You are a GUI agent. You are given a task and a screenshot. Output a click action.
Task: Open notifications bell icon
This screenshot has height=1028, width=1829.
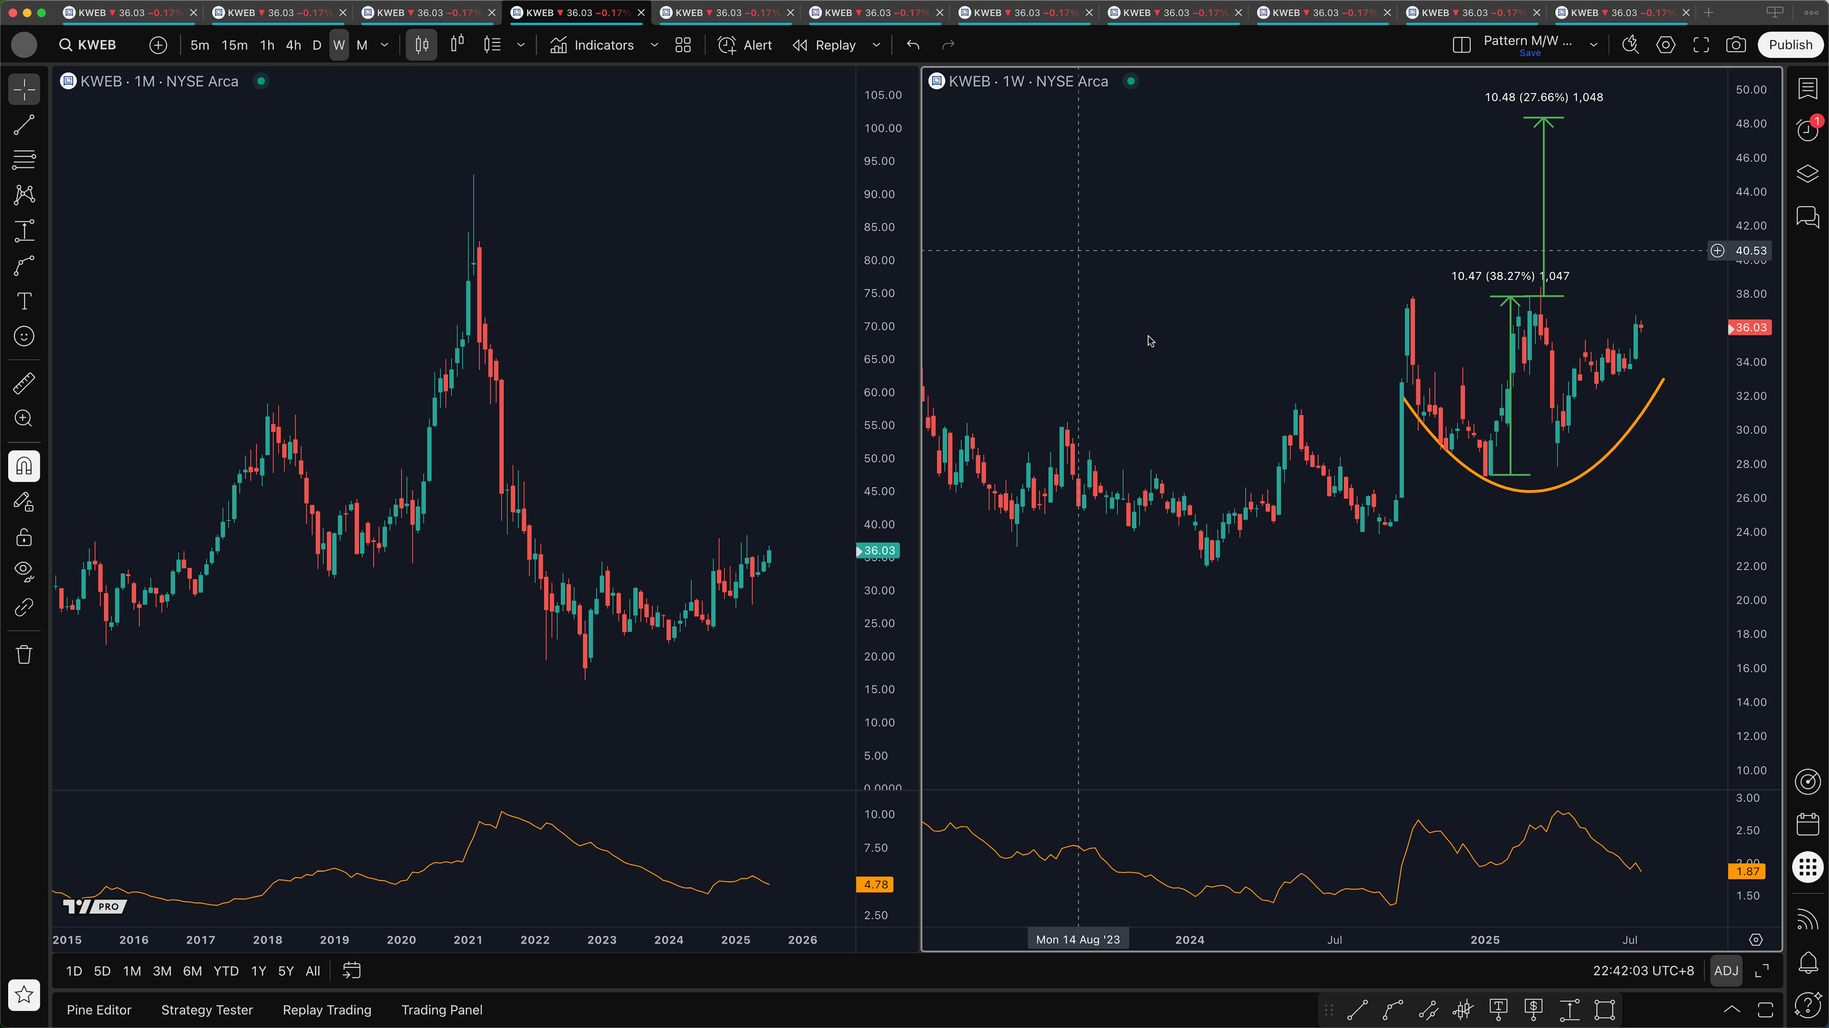1808,963
